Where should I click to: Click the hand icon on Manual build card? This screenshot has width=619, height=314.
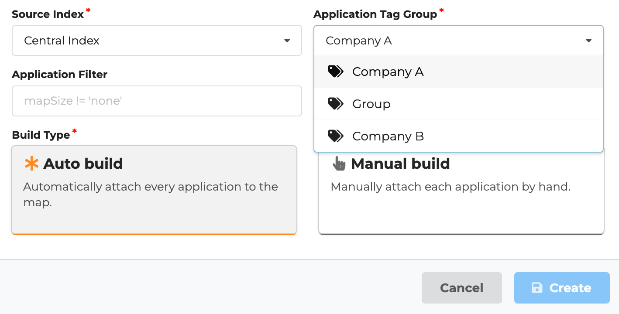point(338,163)
